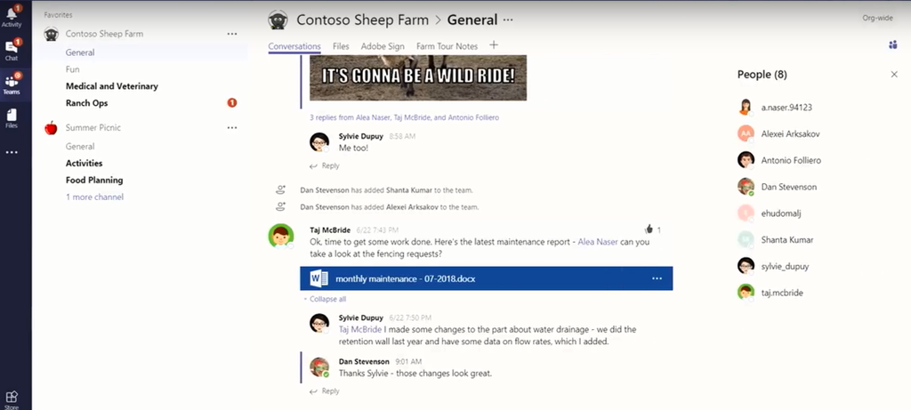This screenshot has width=911, height=410.
Task: Open attachment options on monthly maintenance file
Action: tap(657, 278)
